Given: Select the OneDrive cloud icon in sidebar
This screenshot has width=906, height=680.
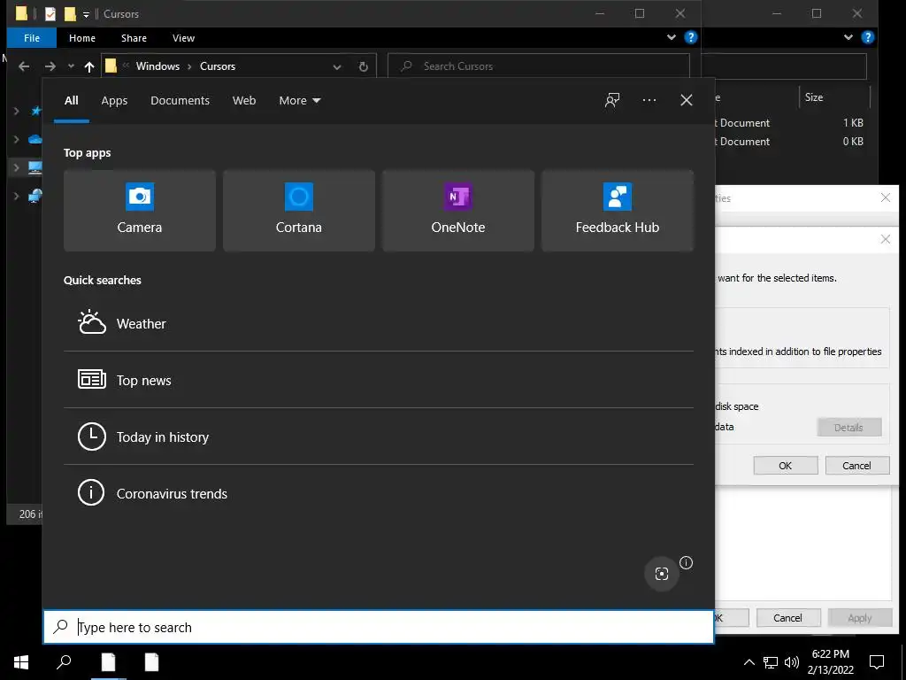Looking at the screenshot, I should point(35,139).
